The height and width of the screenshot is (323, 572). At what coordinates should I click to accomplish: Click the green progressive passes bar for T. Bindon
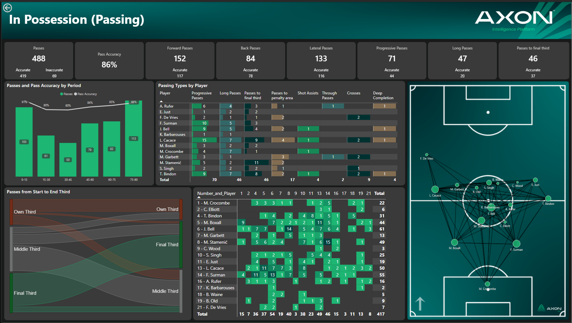tap(199, 174)
